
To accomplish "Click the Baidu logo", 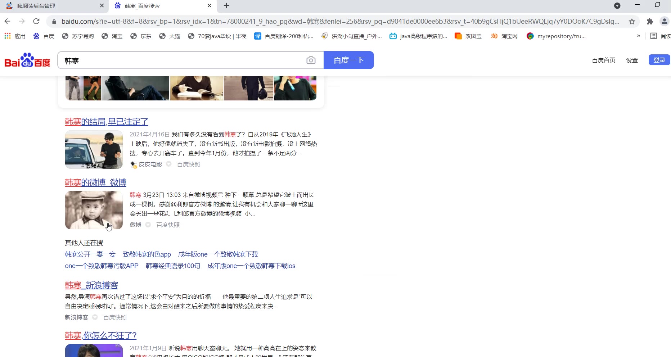I will click(27, 60).
